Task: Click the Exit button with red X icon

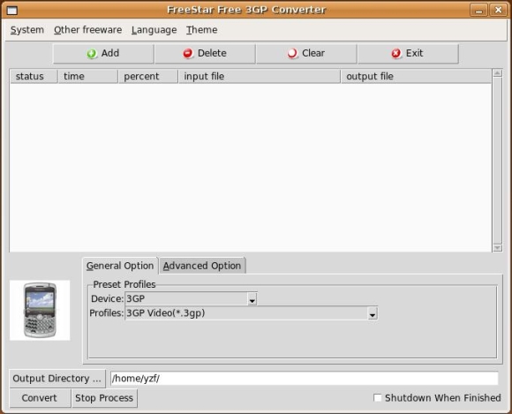Action: click(x=408, y=54)
